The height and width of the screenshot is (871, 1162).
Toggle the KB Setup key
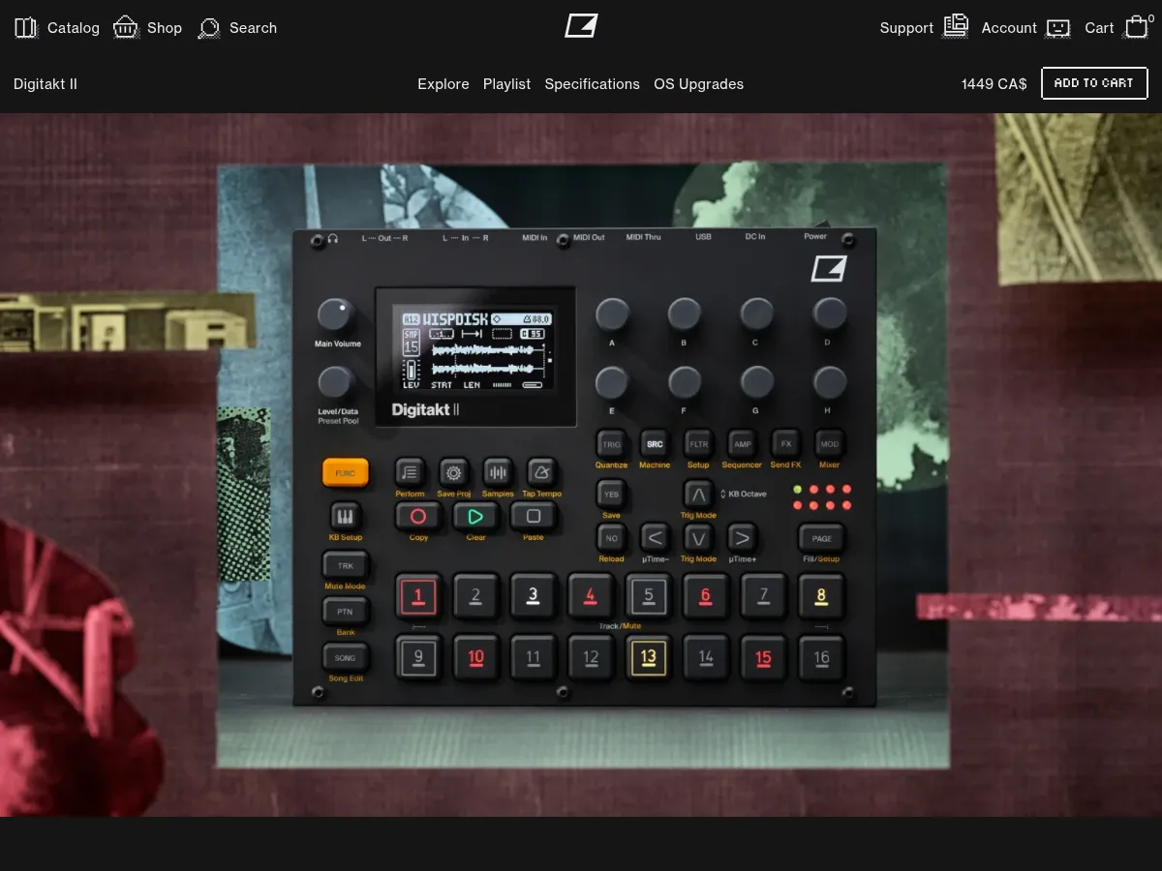coord(346,517)
